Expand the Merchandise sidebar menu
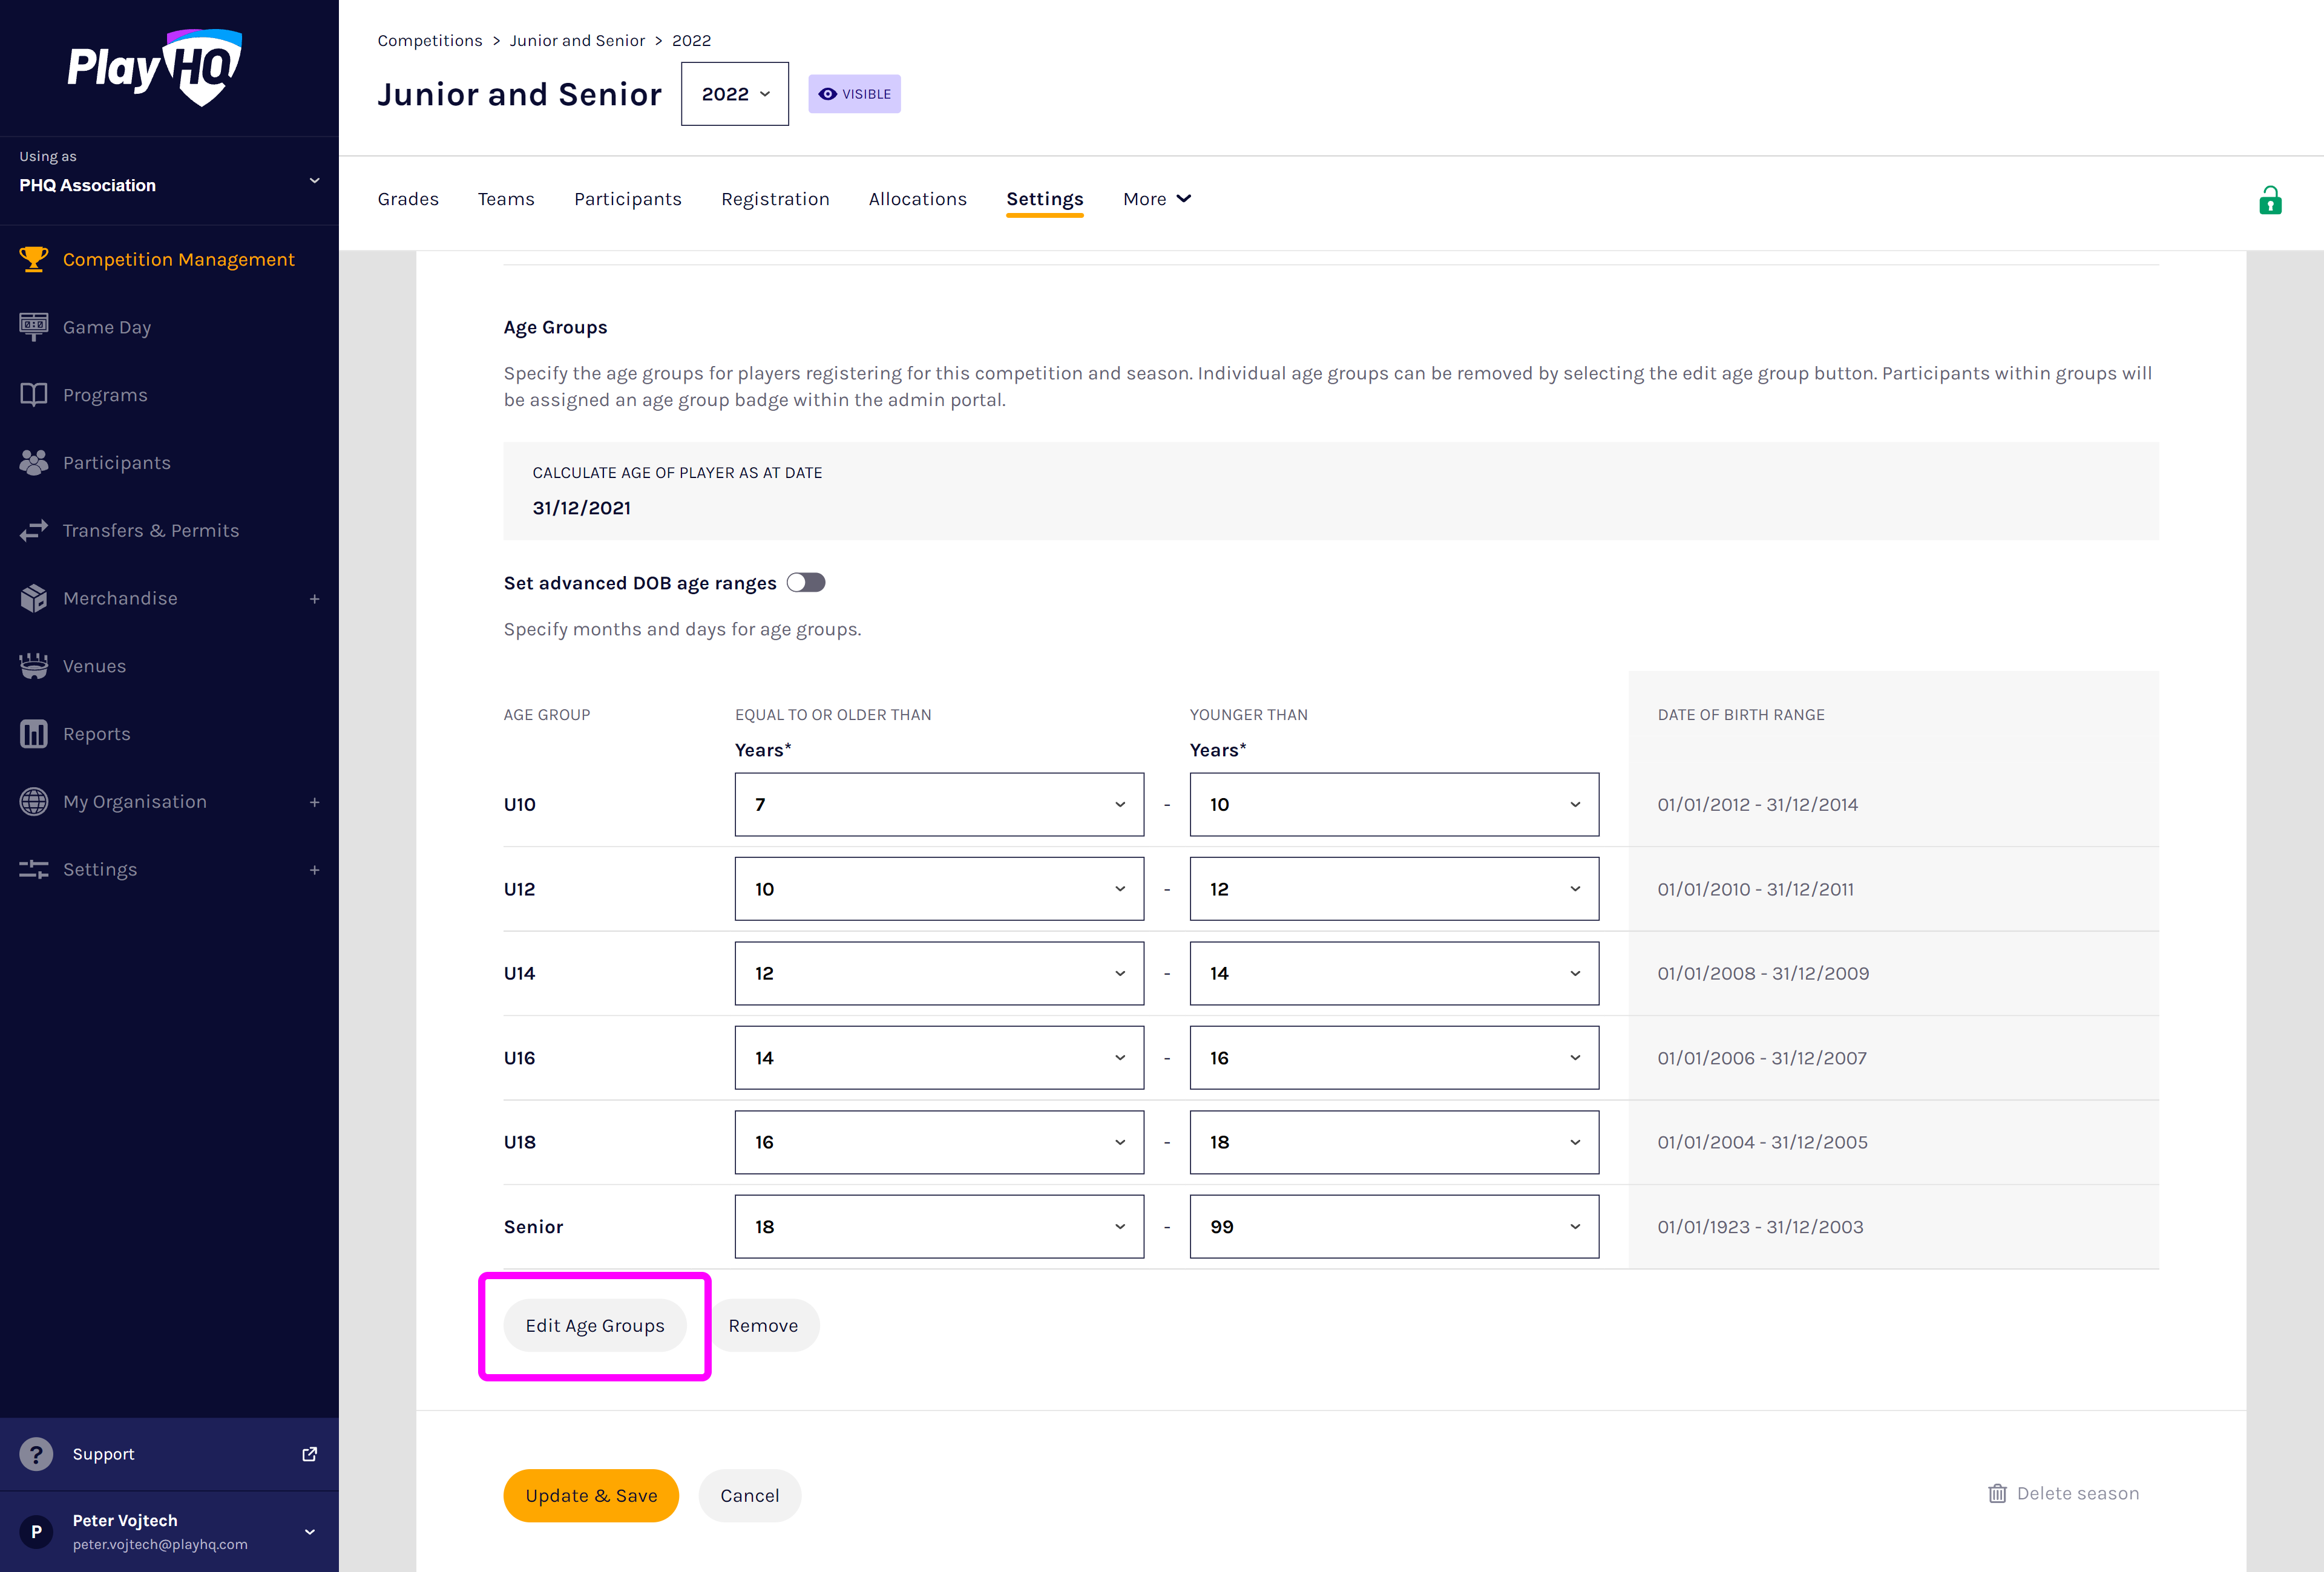This screenshot has width=2324, height=1572. (x=314, y=598)
